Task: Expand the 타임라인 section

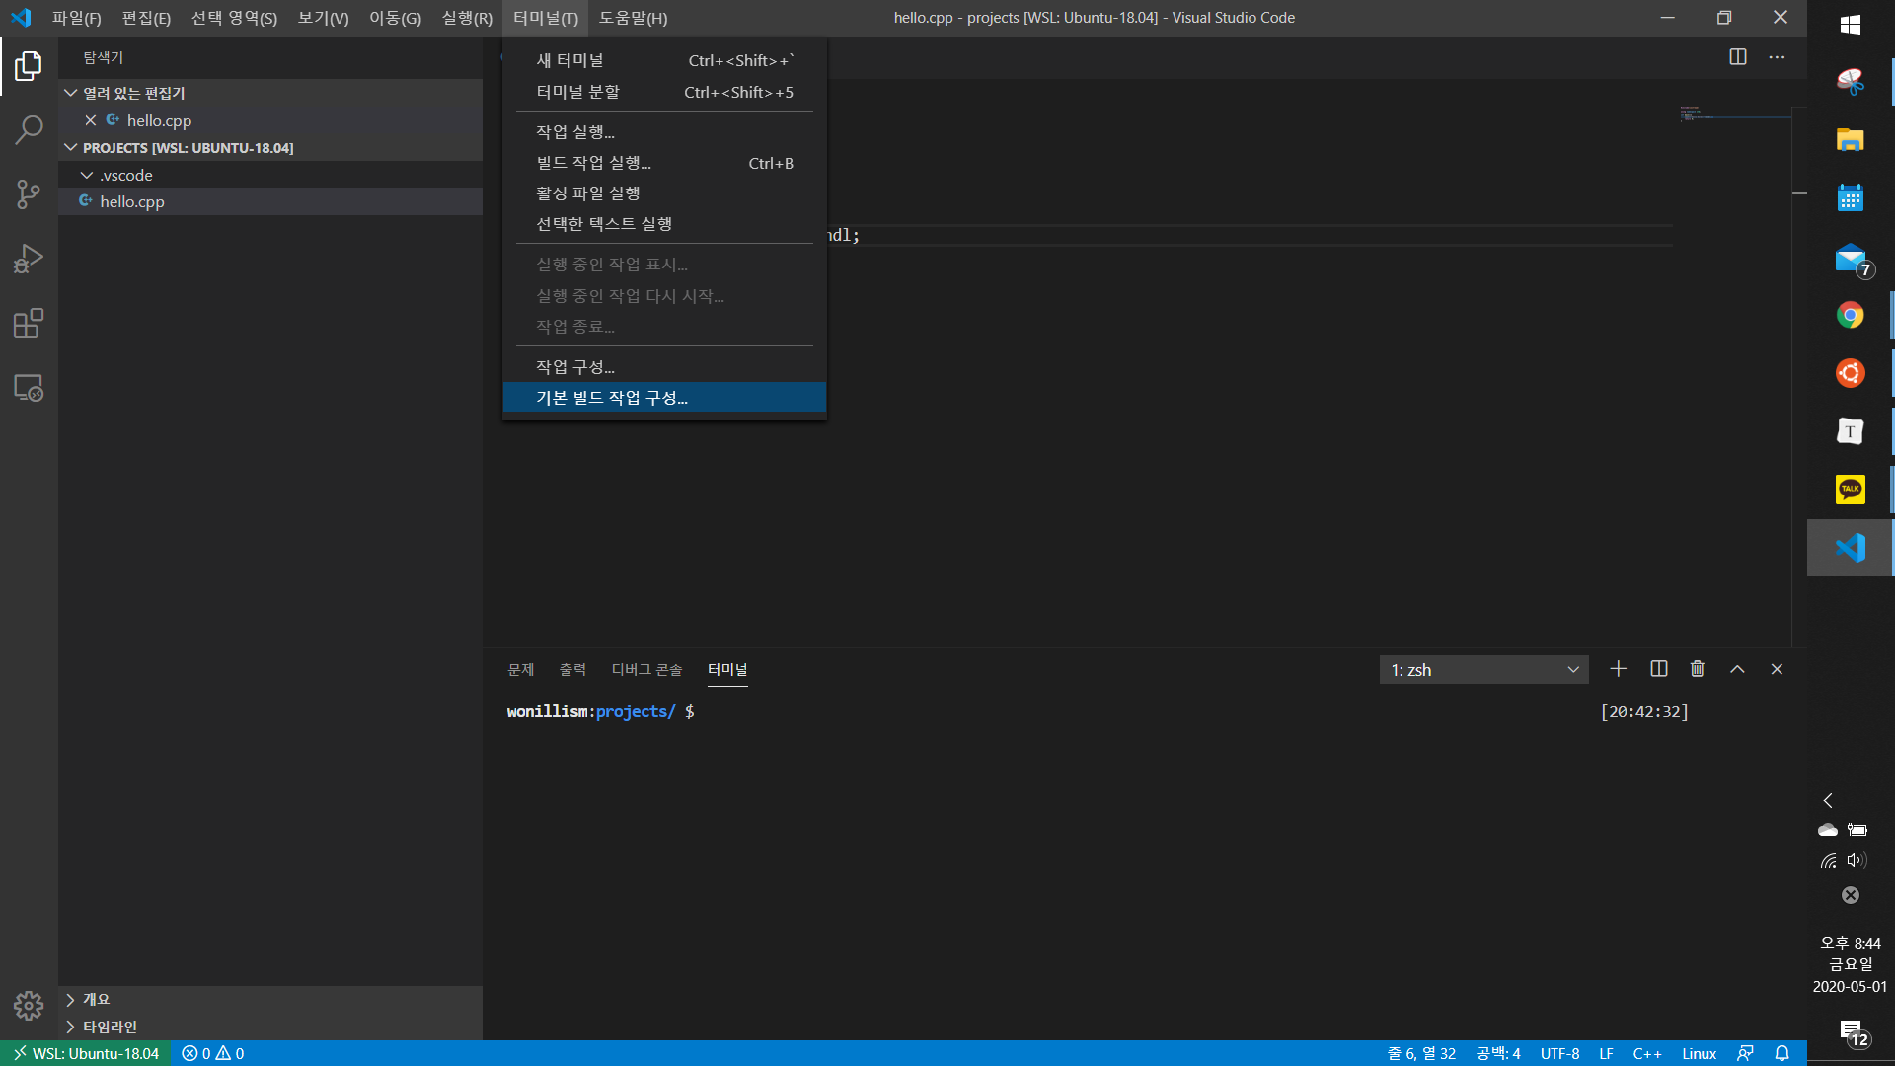Action: [x=109, y=1027]
